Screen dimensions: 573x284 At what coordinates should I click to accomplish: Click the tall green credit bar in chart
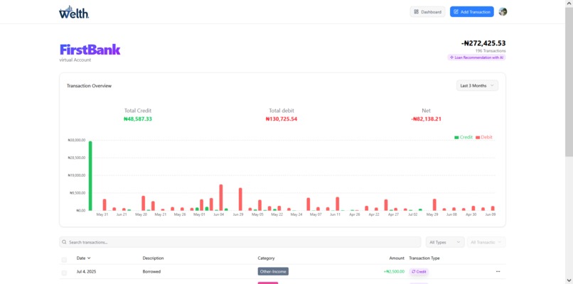[90, 176]
